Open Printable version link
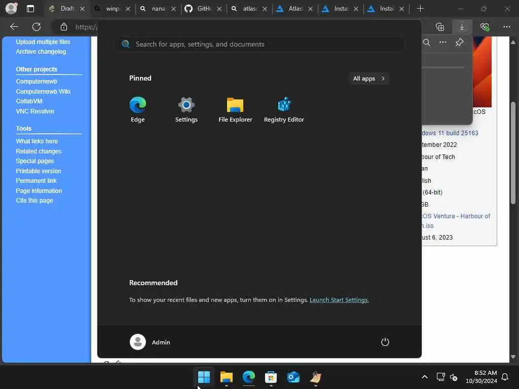This screenshot has height=389, width=519. pos(39,171)
